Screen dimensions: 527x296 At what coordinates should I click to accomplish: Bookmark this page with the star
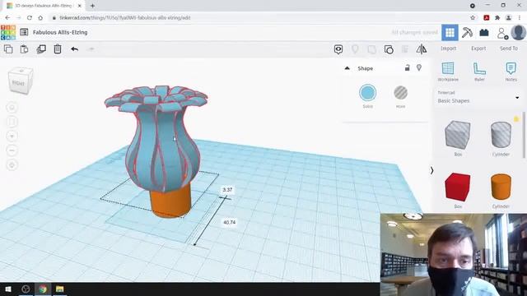[473, 18]
